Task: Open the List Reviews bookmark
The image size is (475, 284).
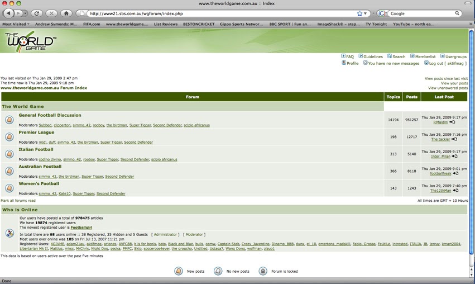Action: [166, 24]
